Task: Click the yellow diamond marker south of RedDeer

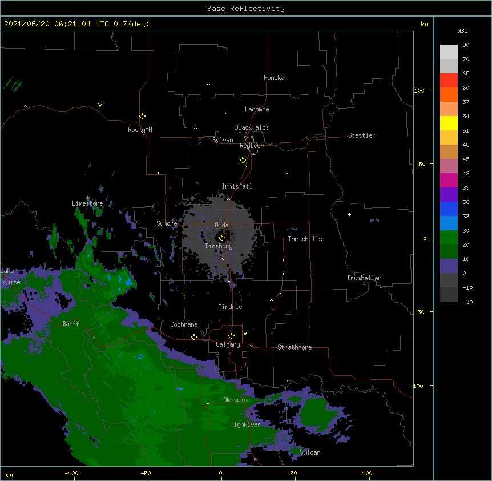Action: pyautogui.click(x=243, y=160)
